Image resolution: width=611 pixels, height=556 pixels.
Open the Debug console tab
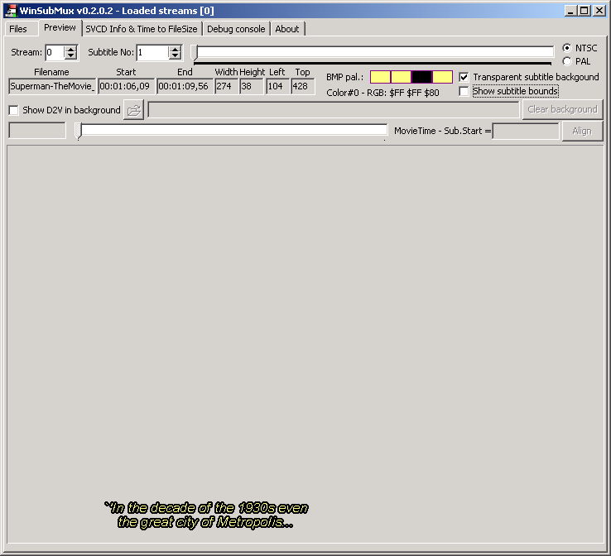[x=236, y=29]
